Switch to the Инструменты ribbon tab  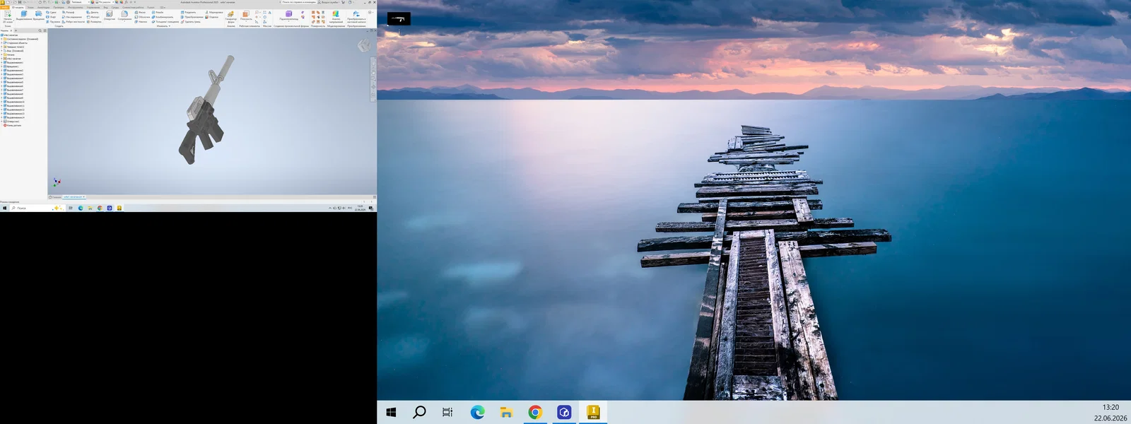coord(75,7)
